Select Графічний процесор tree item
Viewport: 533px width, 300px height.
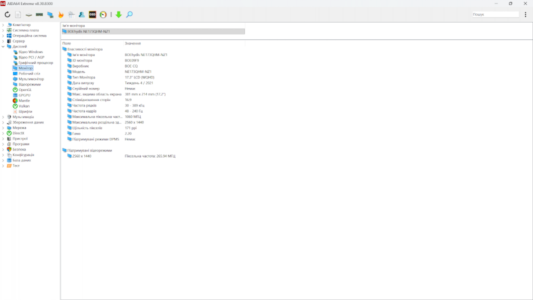(x=35, y=63)
